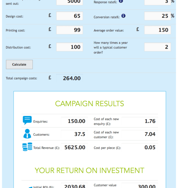Viewport: 178px width, 188px height.
Task: Click the Conversion rate percentage field
Action: [x=157, y=16]
